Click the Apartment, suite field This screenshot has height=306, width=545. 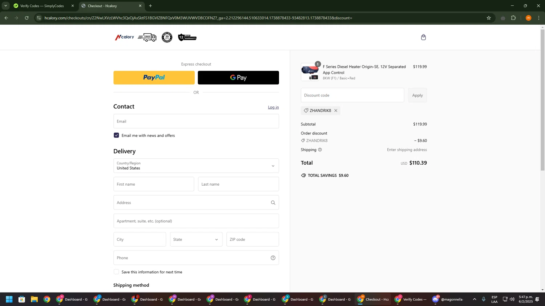[x=196, y=221]
